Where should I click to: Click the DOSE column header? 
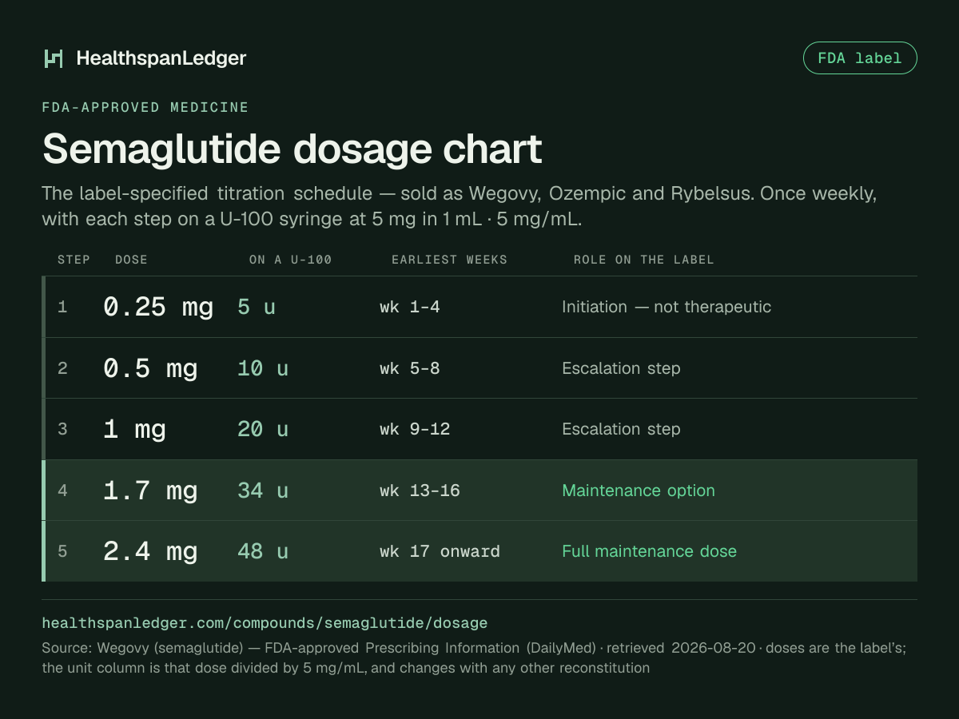click(x=131, y=260)
